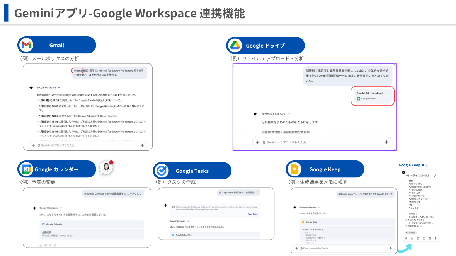Viewport: 456px width, 256px height.
Task: Click the Google ドライブ label
Action: (x=265, y=46)
